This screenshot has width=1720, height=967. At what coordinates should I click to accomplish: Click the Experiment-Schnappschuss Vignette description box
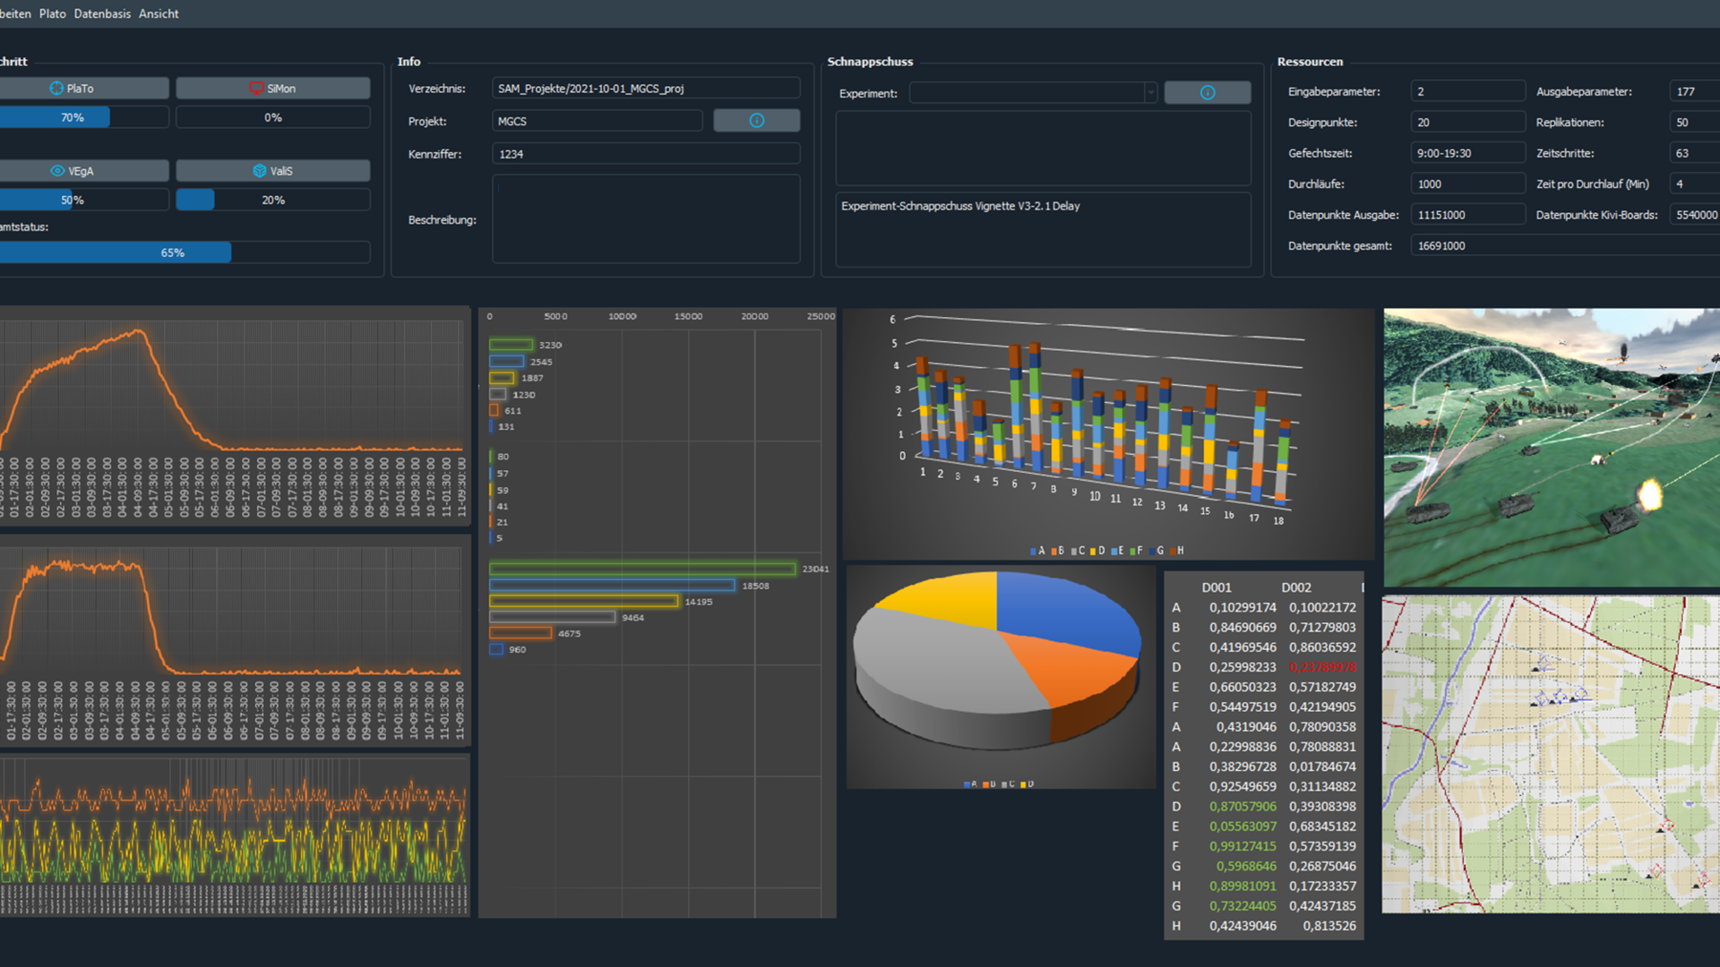[1043, 229]
